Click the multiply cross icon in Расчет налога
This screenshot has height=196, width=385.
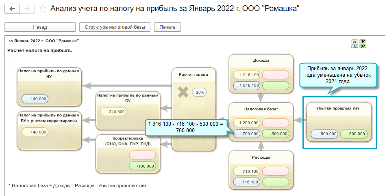tap(183, 92)
